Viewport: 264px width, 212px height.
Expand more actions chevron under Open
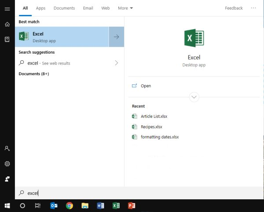(x=194, y=97)
